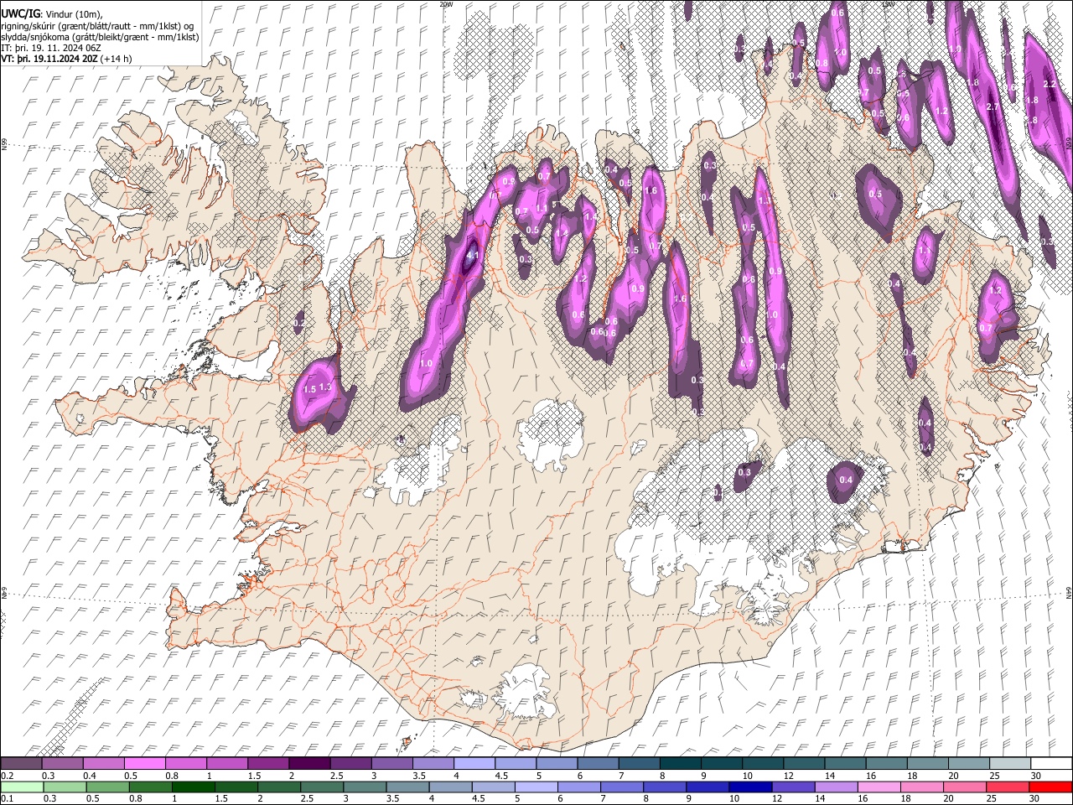The width and height of the screenshot is (1073, 805).
Task: Click the upper legend swatch starting at 1.5
Action: (x=267, y=764)
